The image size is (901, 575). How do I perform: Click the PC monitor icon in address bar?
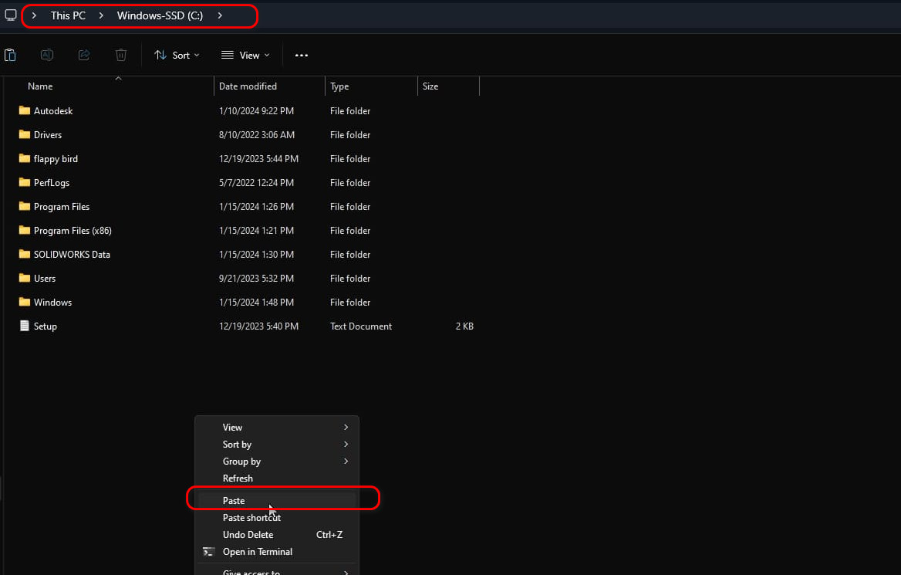click(x=10, y=15)
